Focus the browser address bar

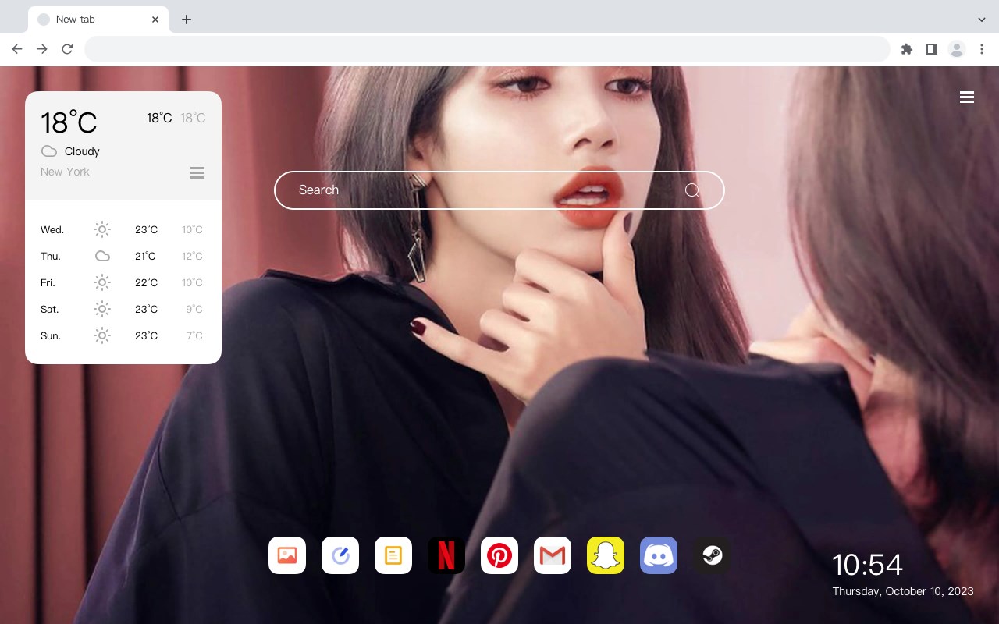tap(487, 49)
